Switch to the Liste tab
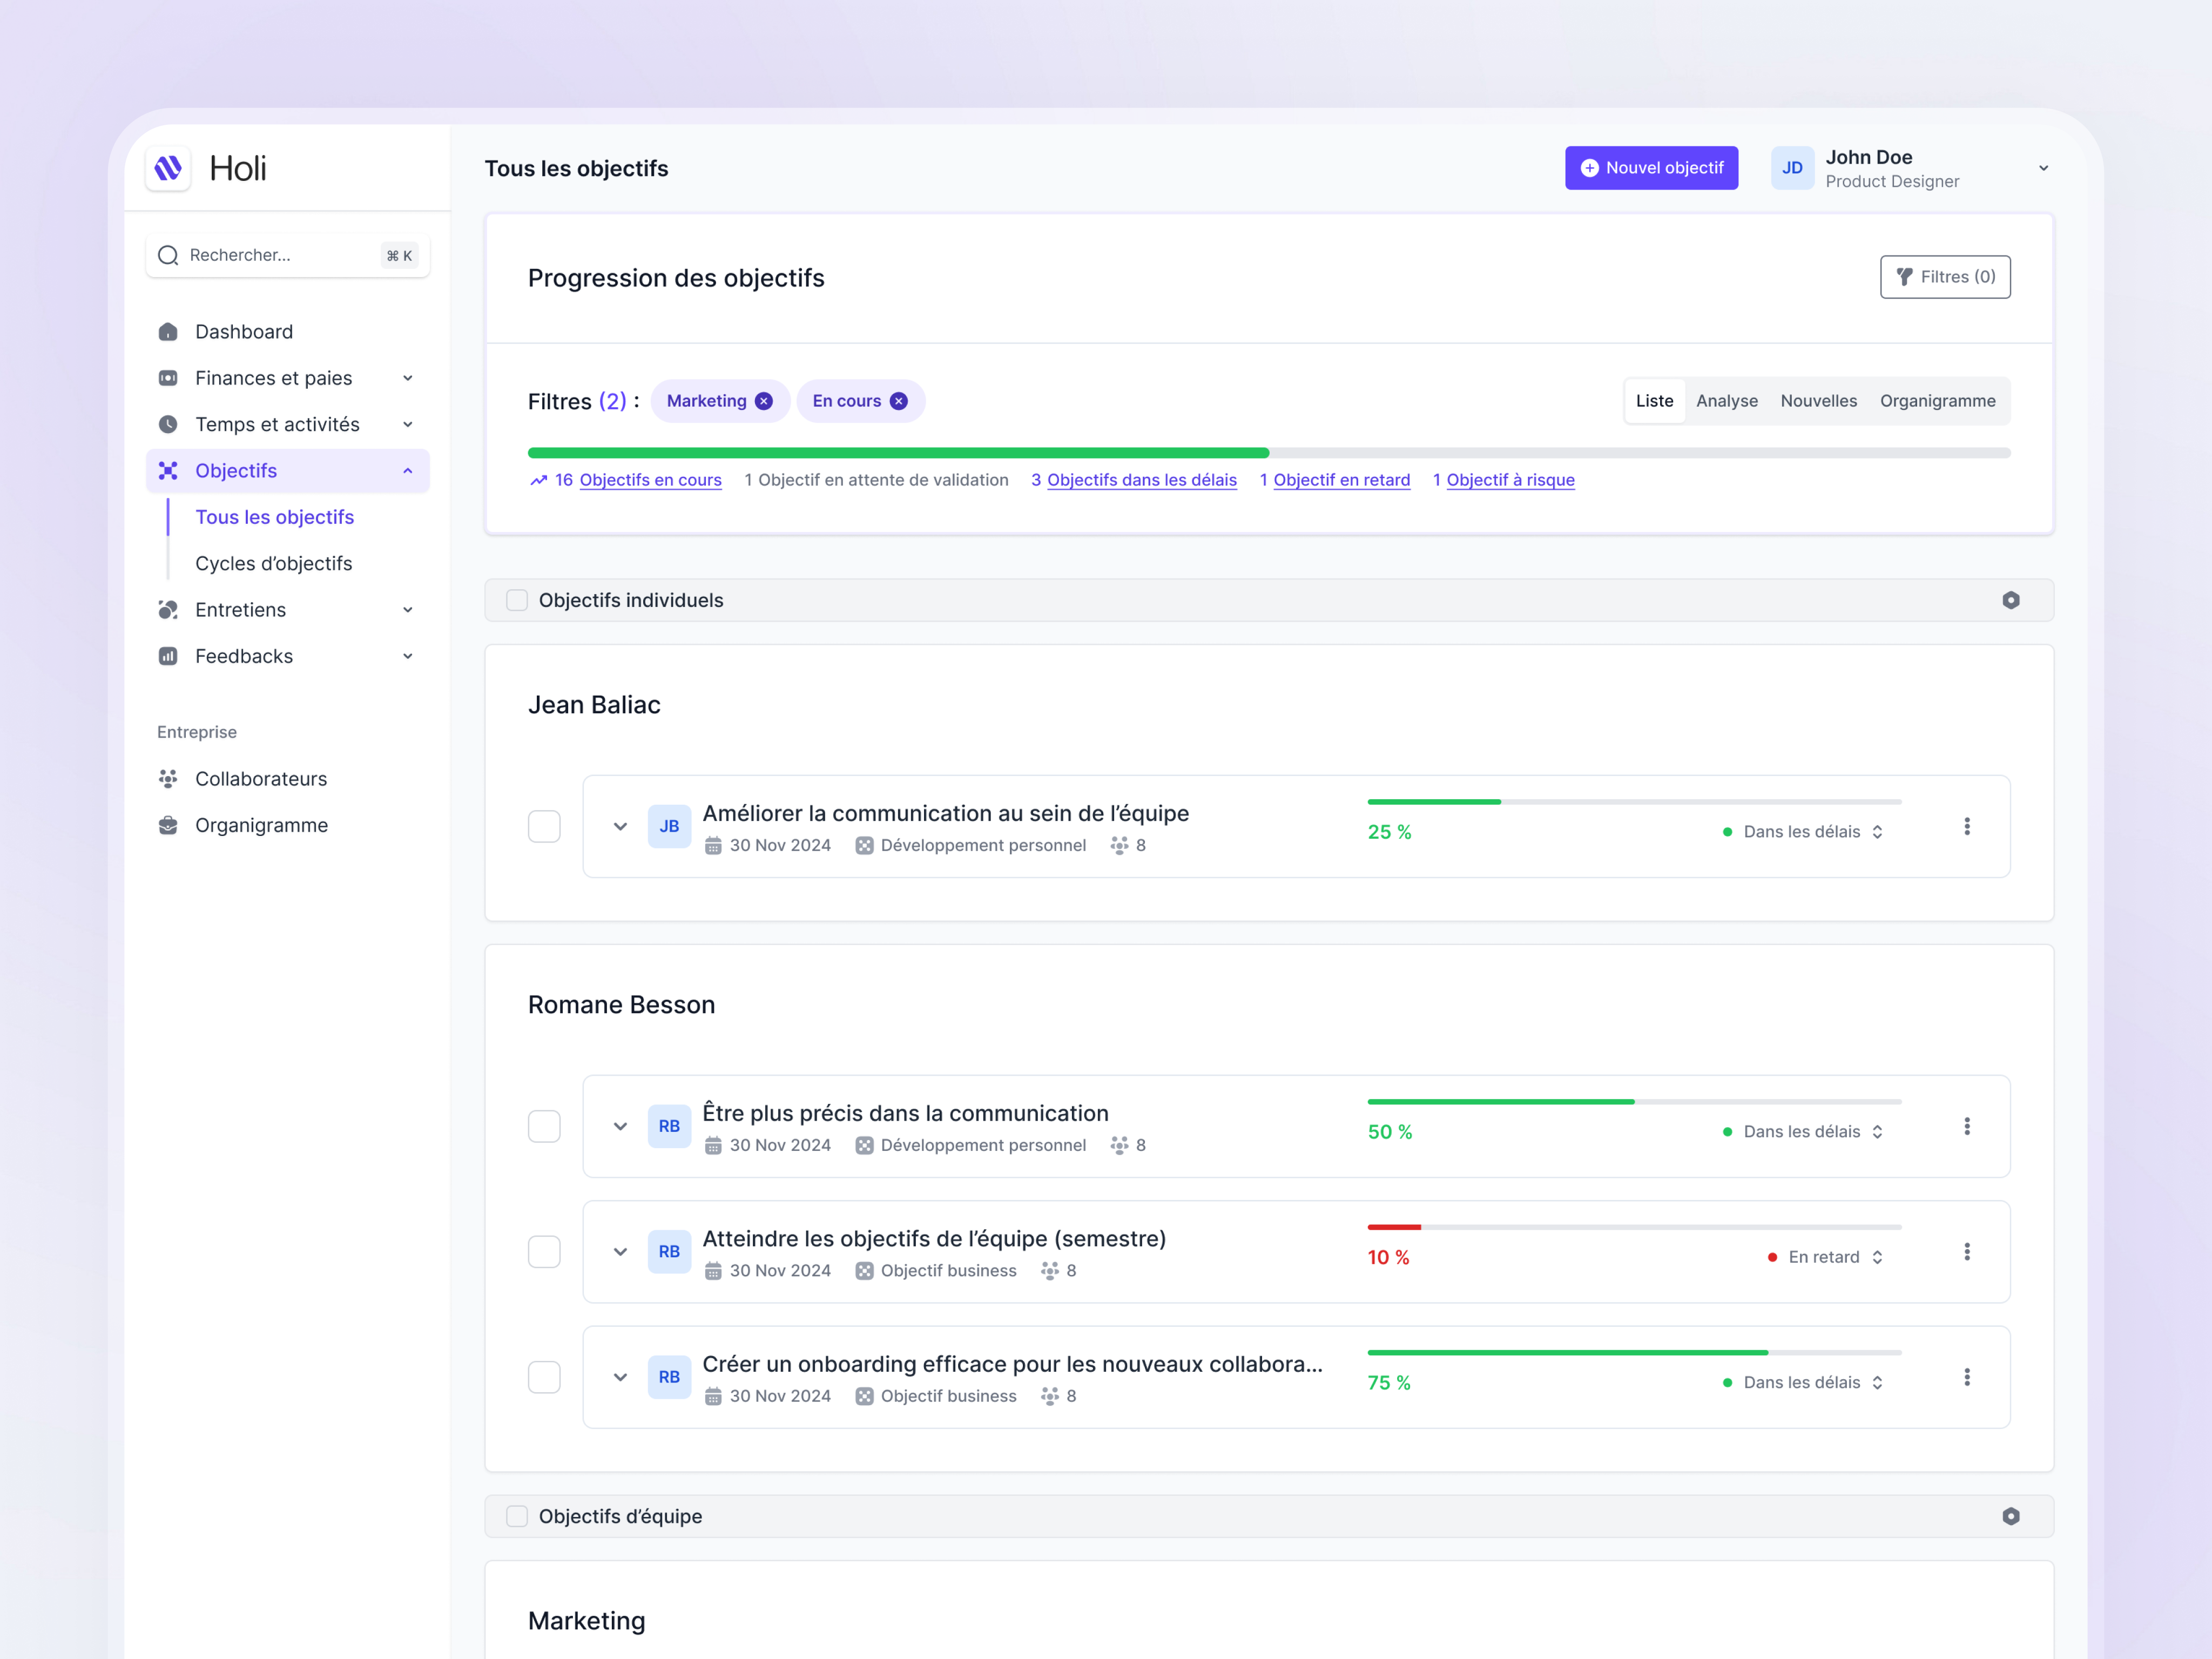Image resolution: width=2212 pixels, height=1659 pixels. (x=1654, y=401)
